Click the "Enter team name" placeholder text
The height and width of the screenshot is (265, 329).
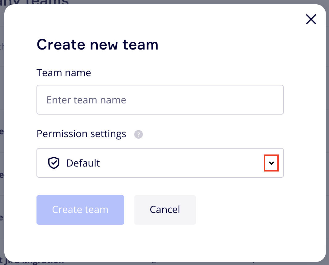click(x=86, y=100)
